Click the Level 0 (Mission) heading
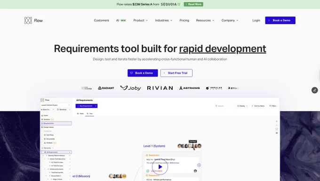This screenshot has width=320, height=181. point(81,176)
